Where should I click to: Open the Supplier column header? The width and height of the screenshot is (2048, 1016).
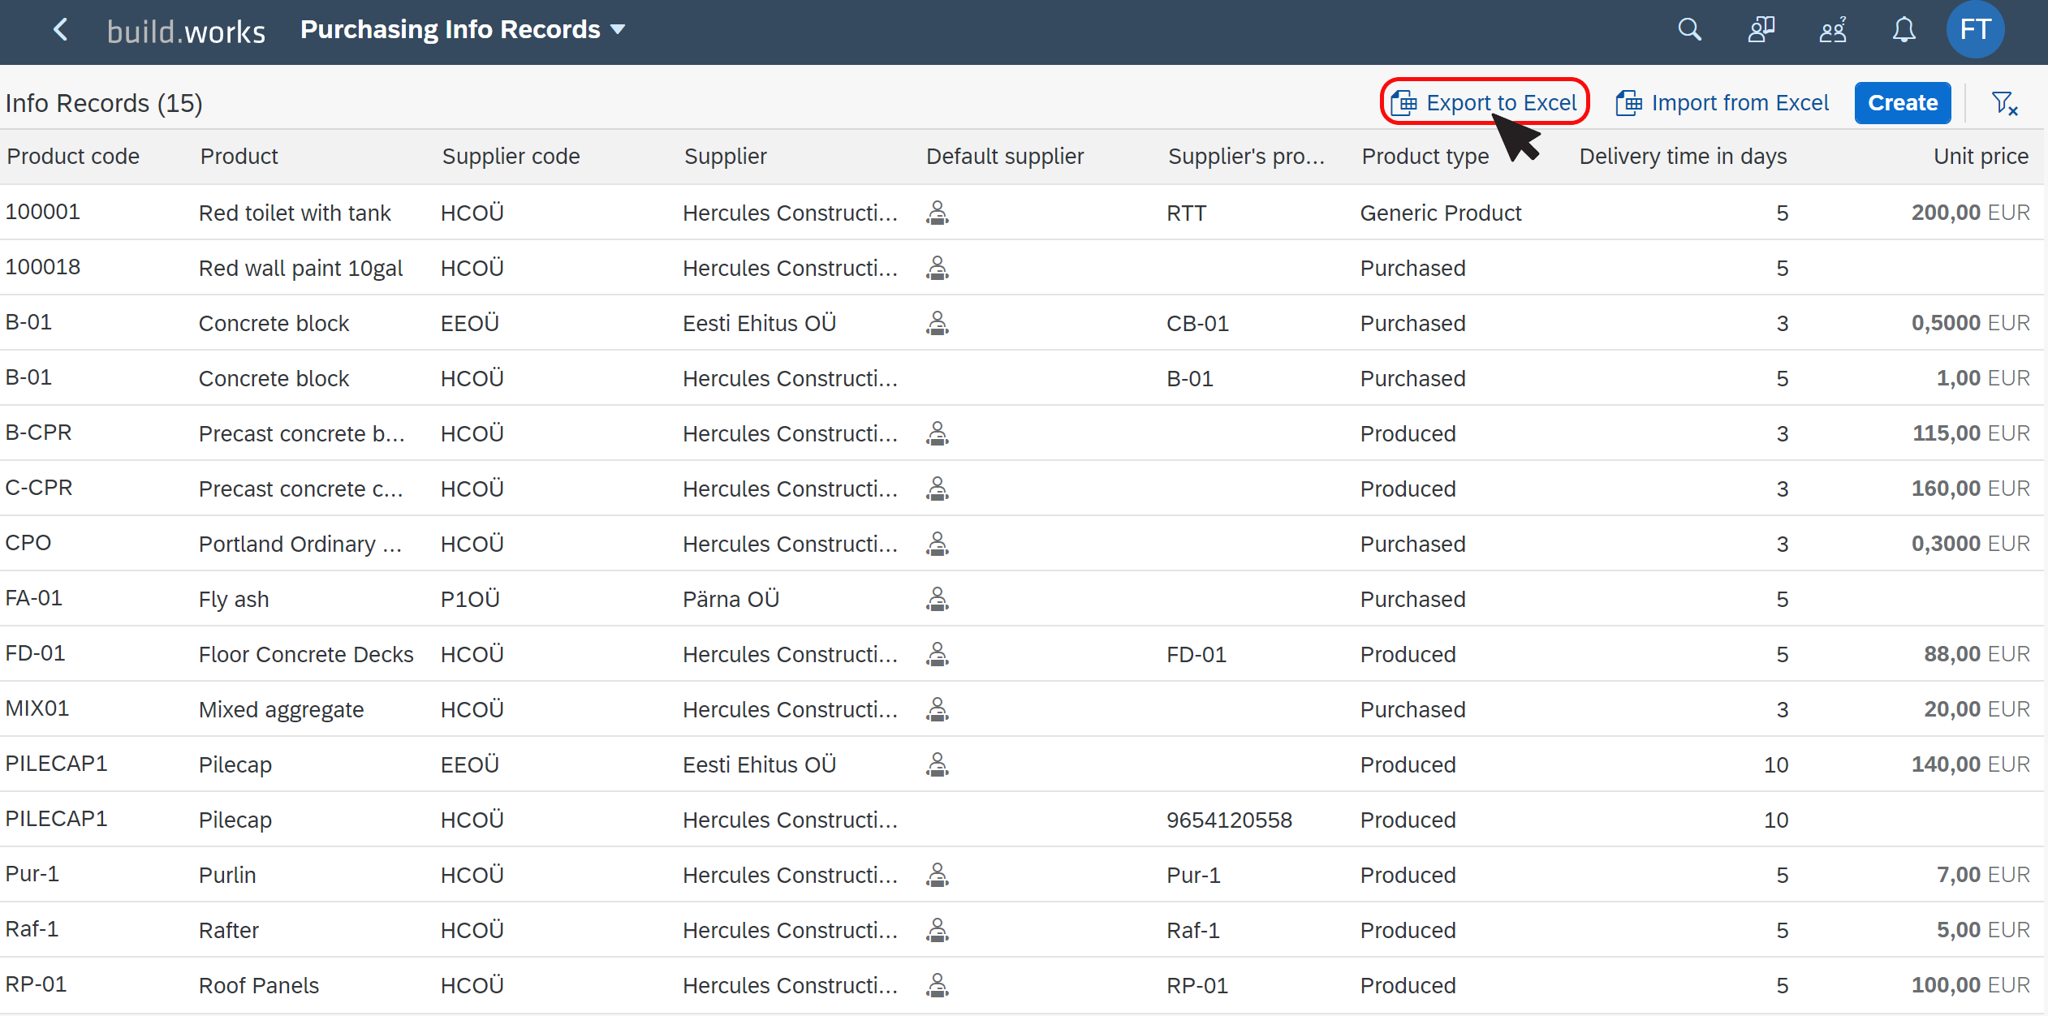click(x=725, y=156)
